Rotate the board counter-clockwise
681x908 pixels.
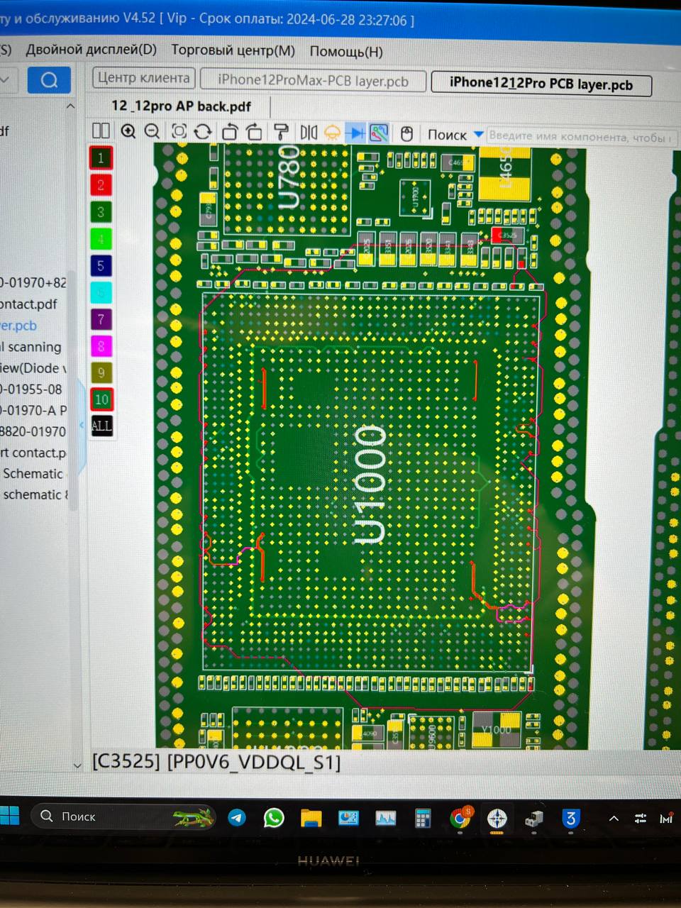click(229, 133)
